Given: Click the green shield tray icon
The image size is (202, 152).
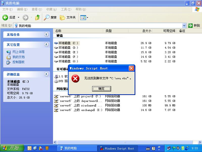Looking at the screenshot, I should point(183,148).
